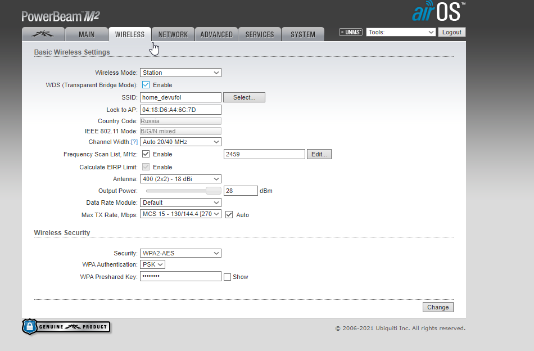
Task: Open the Tools dropdown menu
Action: coord(401,33)
